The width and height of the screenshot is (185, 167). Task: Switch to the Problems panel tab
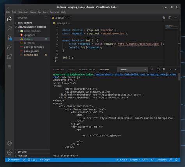tap(59, 70)
